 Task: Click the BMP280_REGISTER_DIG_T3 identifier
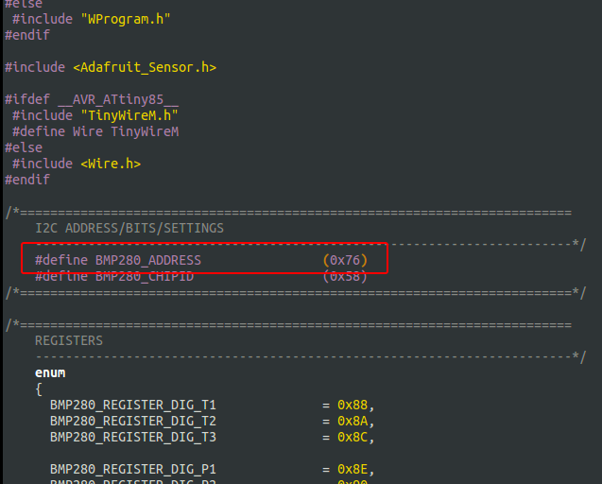click(x=133, y=437)
